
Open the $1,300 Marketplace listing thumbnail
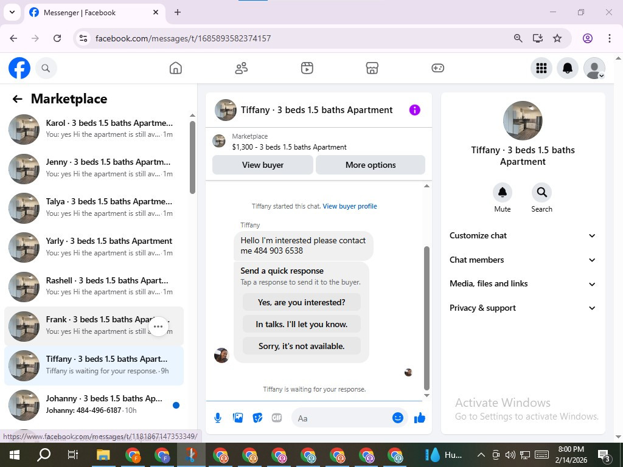(219, 141)
